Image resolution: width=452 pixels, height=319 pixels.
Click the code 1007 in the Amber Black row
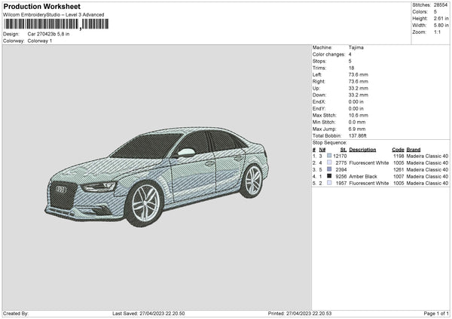coord(399,177)
